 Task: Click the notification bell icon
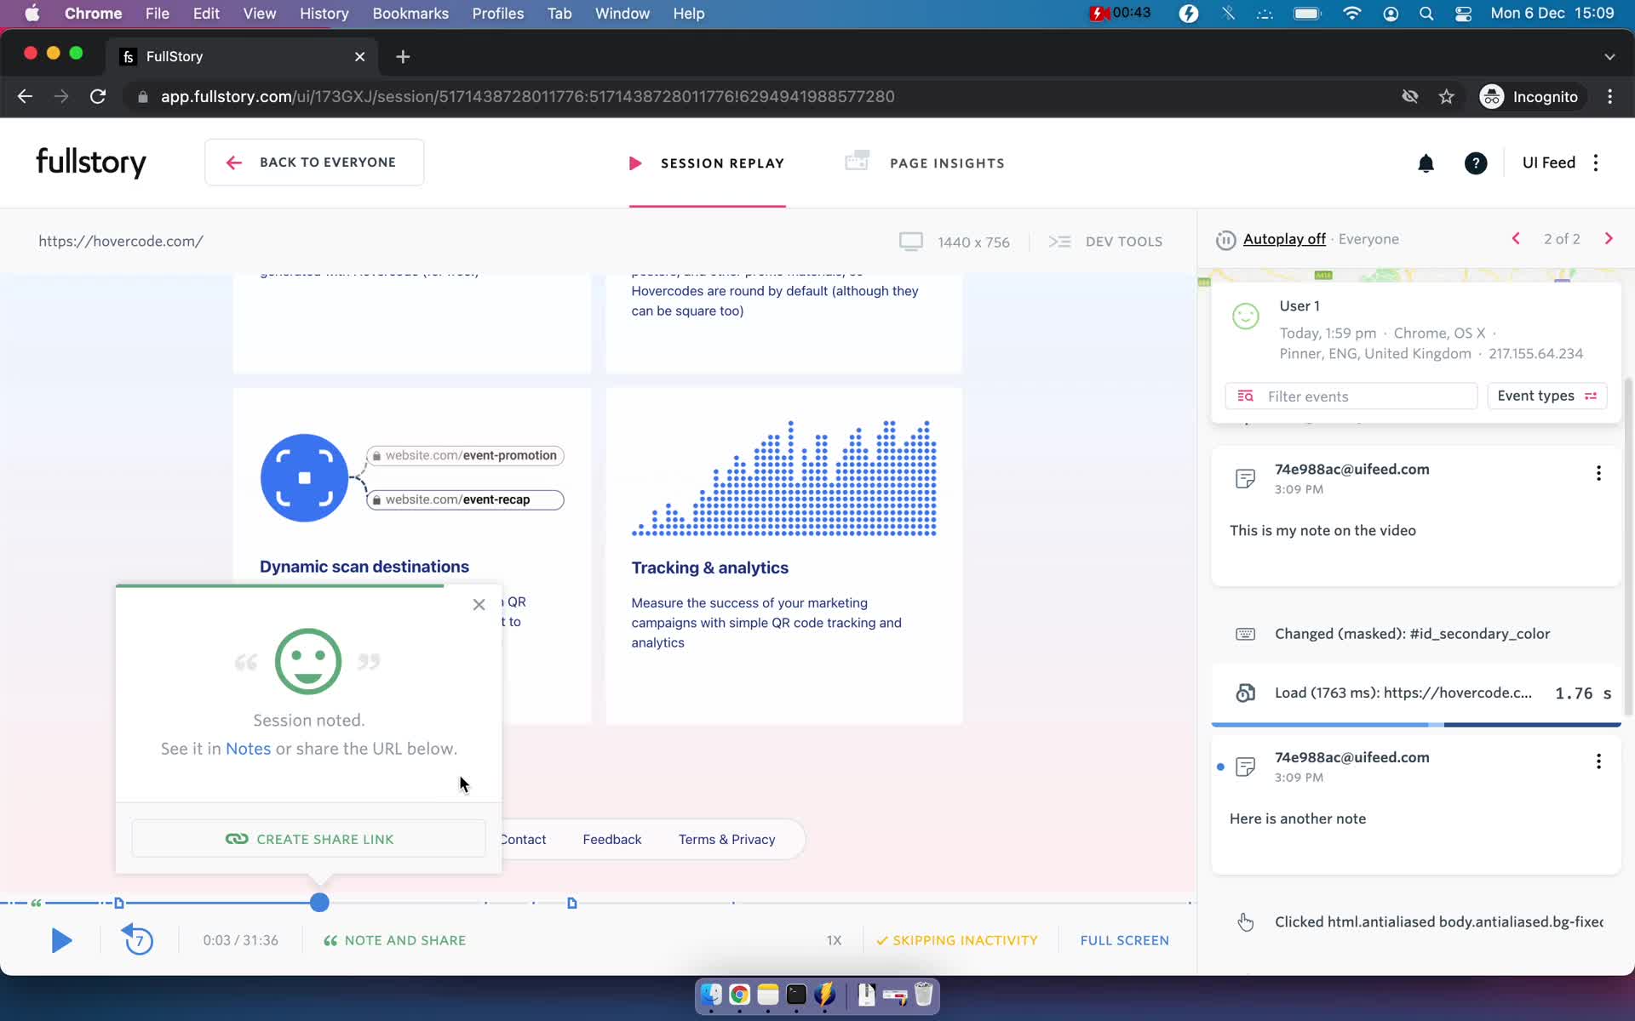pos(1426,163)
